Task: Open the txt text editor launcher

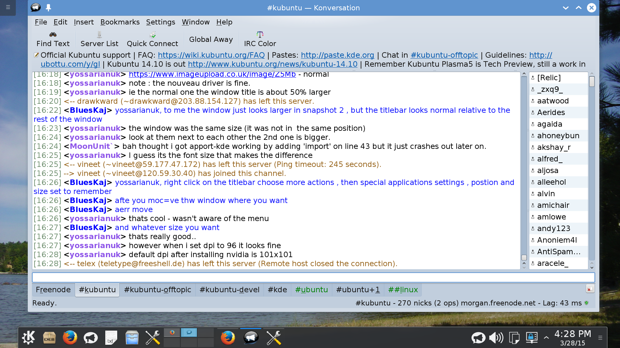Action: [111, 338]
